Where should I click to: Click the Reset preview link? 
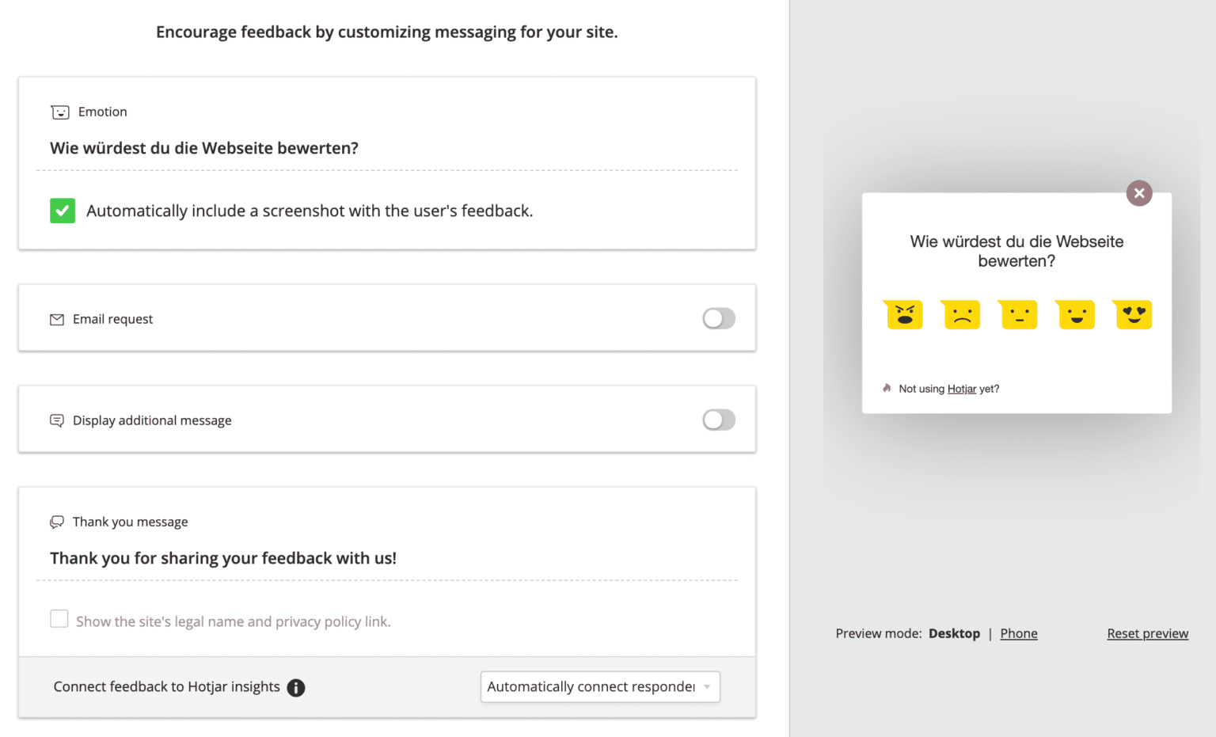point(1147,633)
